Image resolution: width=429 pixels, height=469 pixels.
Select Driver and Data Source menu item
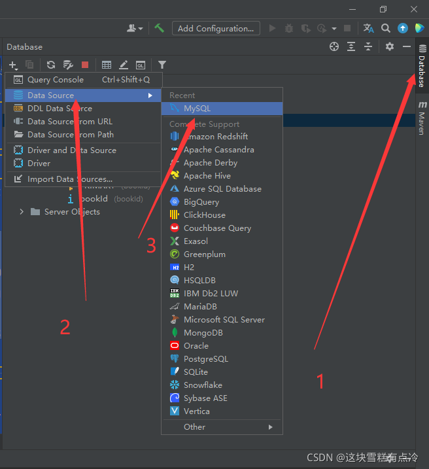[x=84, y=150]
